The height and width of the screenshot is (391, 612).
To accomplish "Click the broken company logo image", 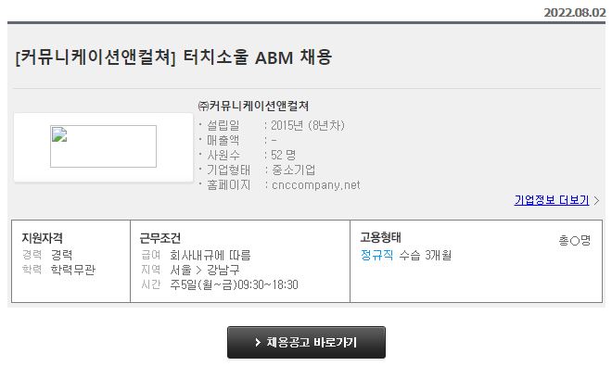I will 104,146.
